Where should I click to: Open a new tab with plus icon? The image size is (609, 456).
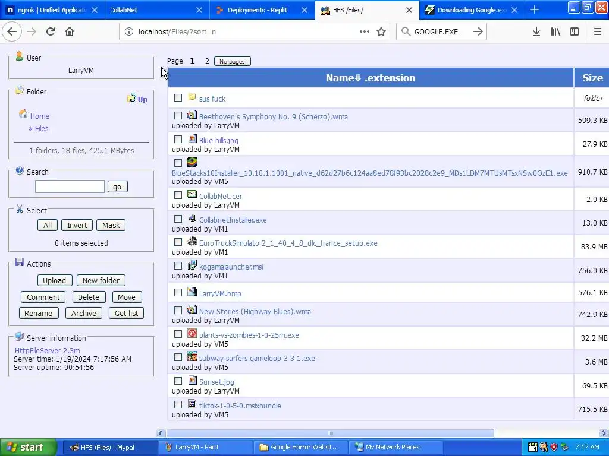point(535,9)
